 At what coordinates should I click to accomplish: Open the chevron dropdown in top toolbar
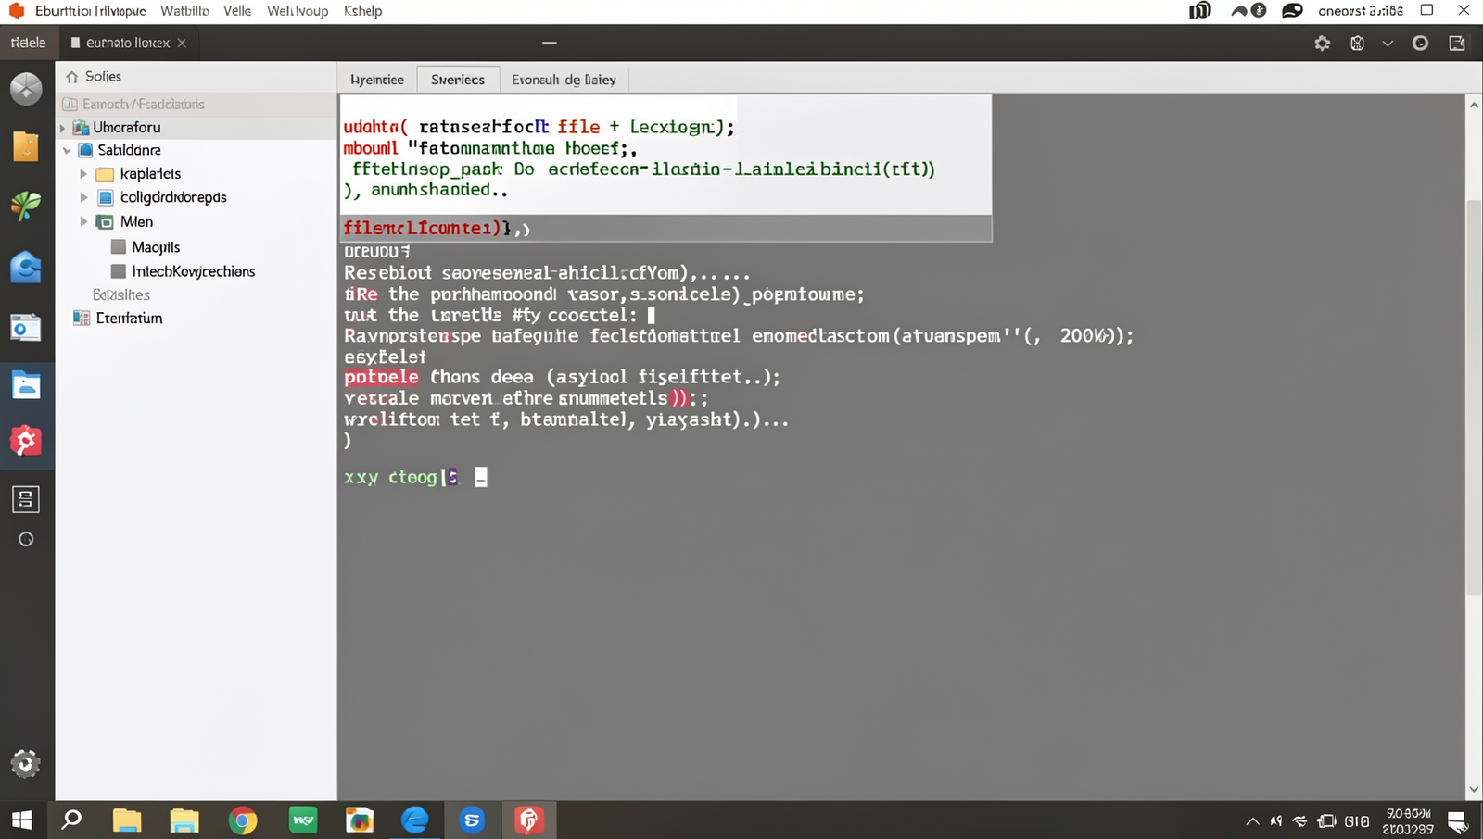(x=1388, y=44)
